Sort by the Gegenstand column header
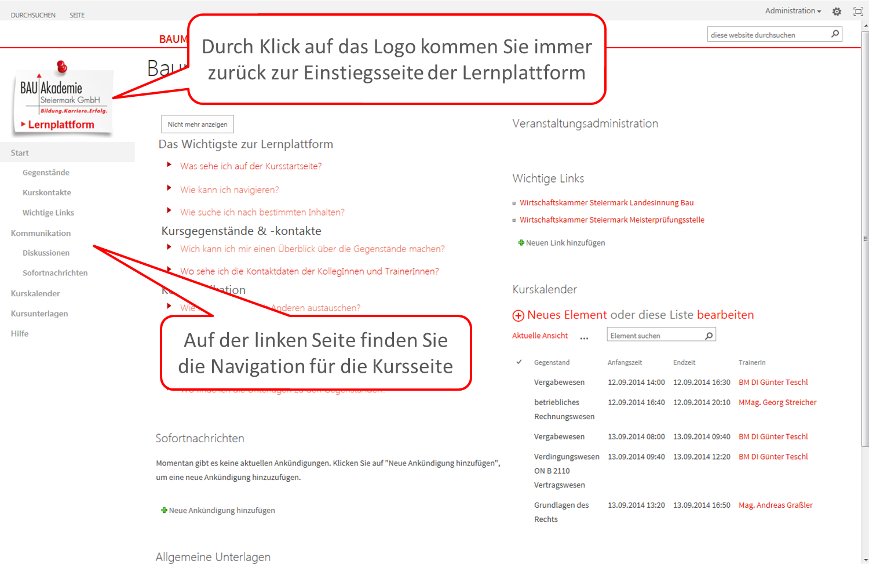Screen dimensions: 869x564 click(x=552, y=363)
